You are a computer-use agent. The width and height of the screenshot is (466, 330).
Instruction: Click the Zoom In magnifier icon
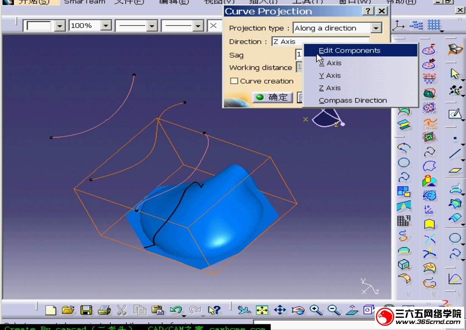click(x=314, y=310)
